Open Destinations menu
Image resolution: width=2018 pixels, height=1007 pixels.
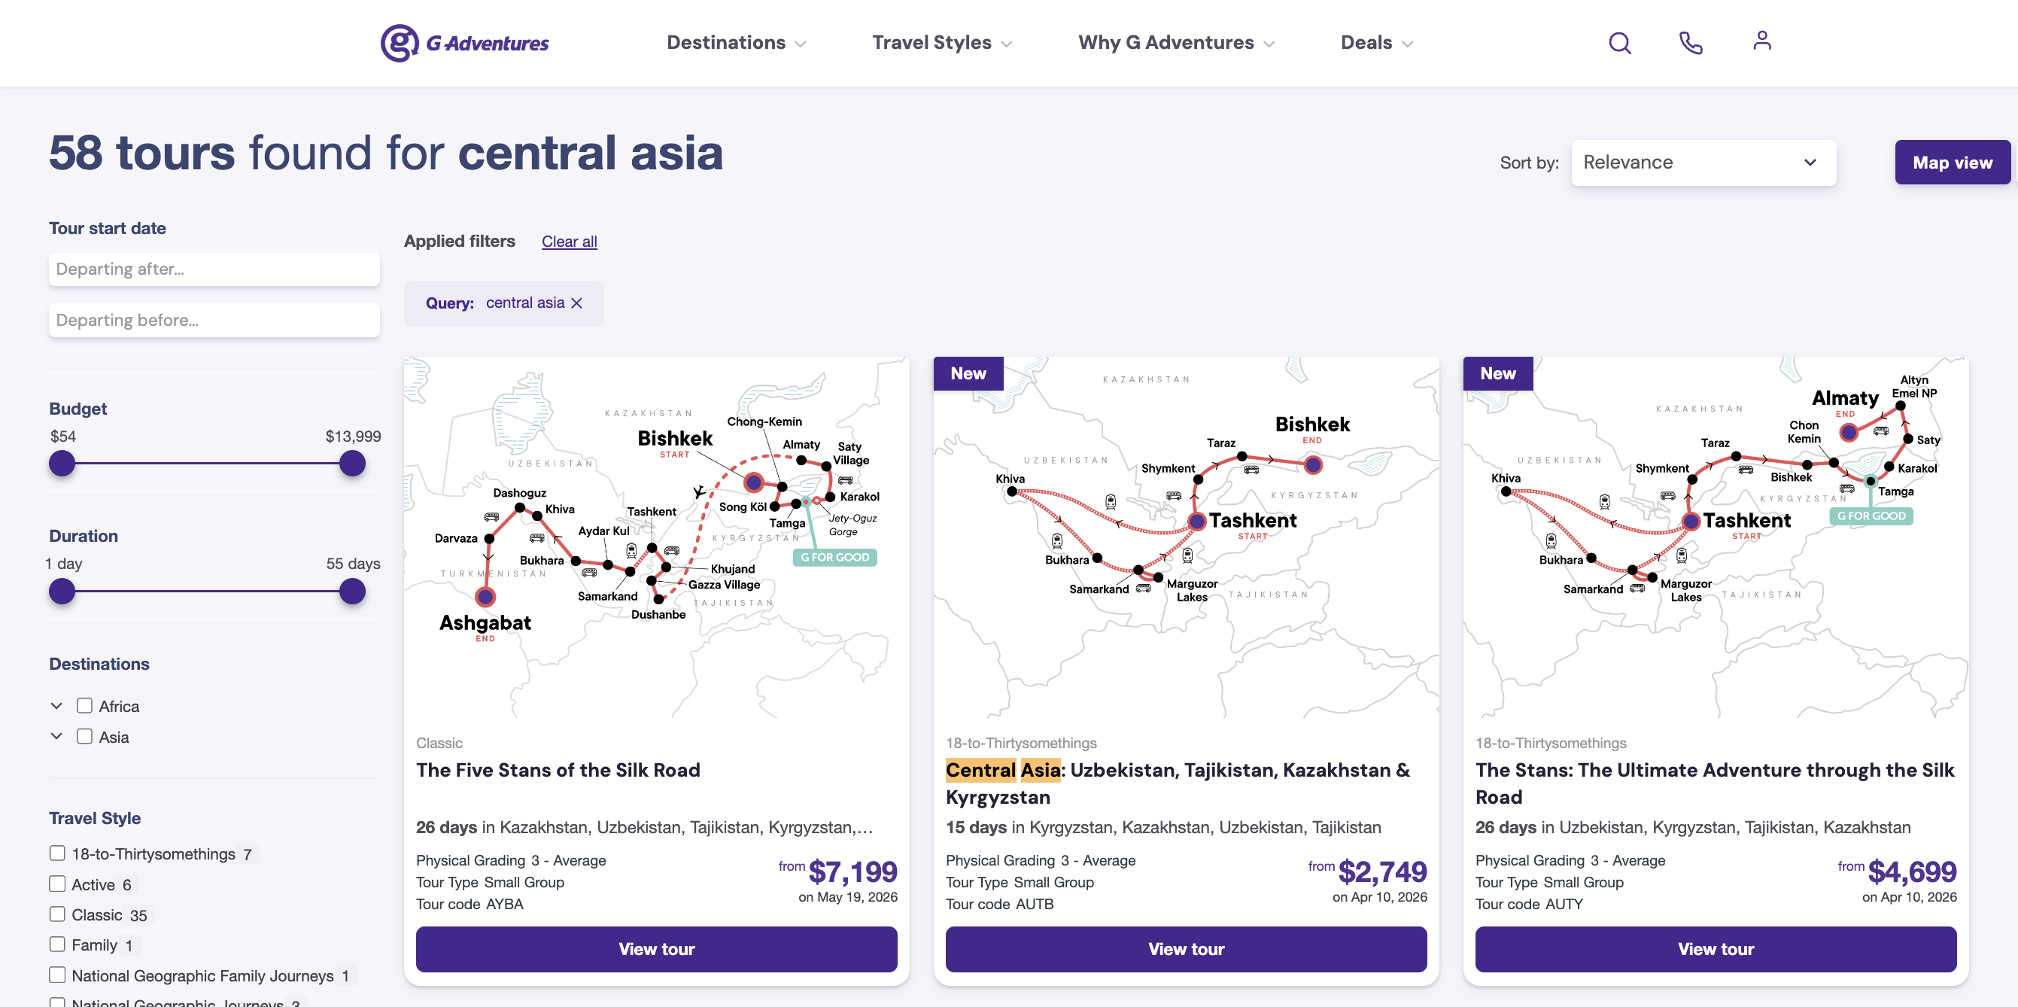(x=736, y=42)
